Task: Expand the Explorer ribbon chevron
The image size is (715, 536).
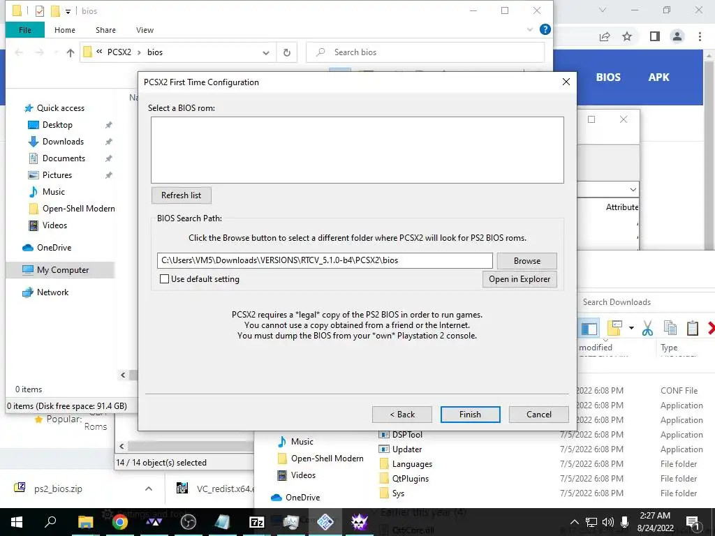Action: 529,29
